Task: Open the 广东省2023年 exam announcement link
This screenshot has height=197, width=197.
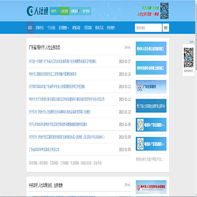Action: pyautogui.click(x=44, y=149)
